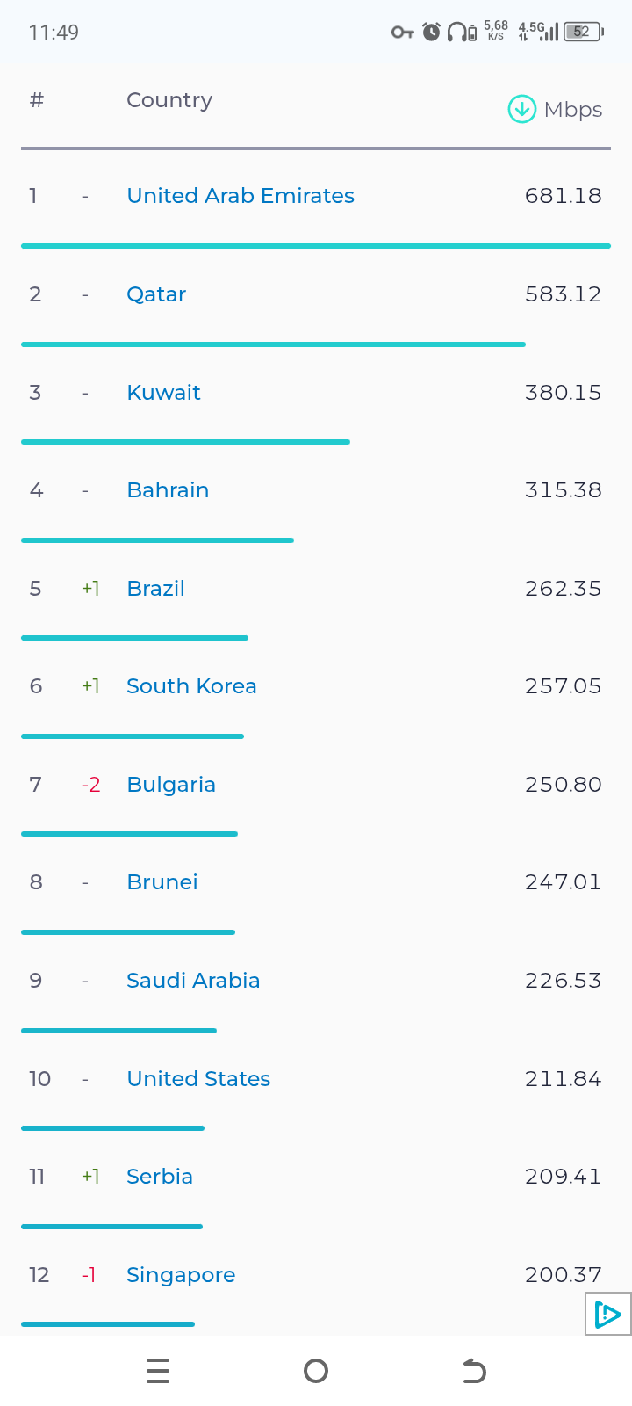Open the Qatar country link
The width and height of the screenshot is (632, 1406).
pyautogui.click(x=156, y=294)
